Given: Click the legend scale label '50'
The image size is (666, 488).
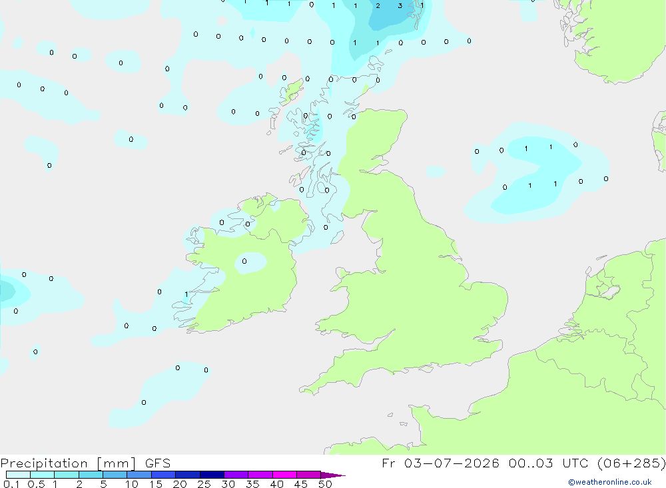Looking at the screenshot, I should 325,484.
